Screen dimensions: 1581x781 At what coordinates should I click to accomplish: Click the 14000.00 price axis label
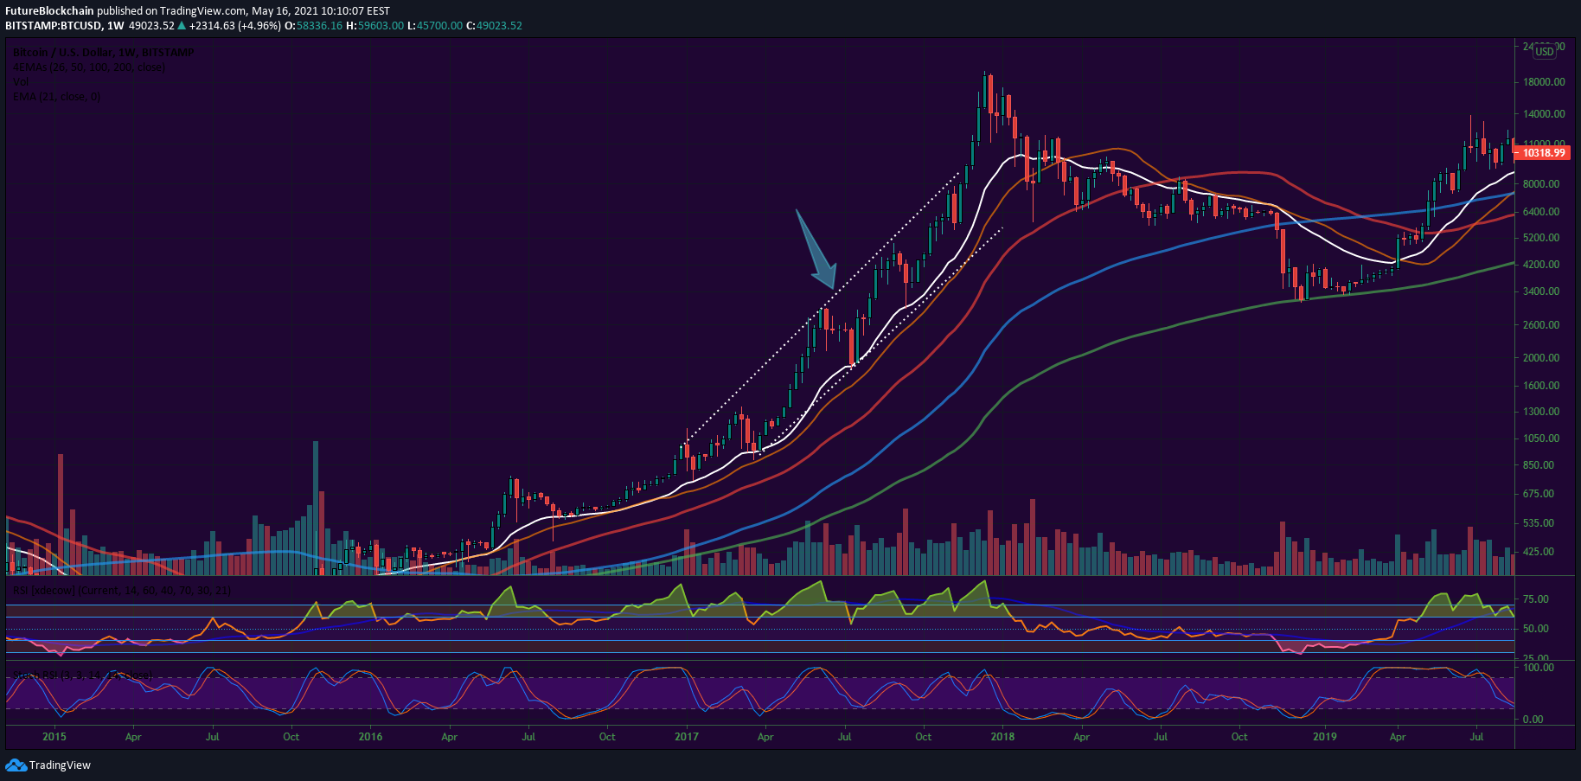pyautogui.click(x=1544, y=114)
